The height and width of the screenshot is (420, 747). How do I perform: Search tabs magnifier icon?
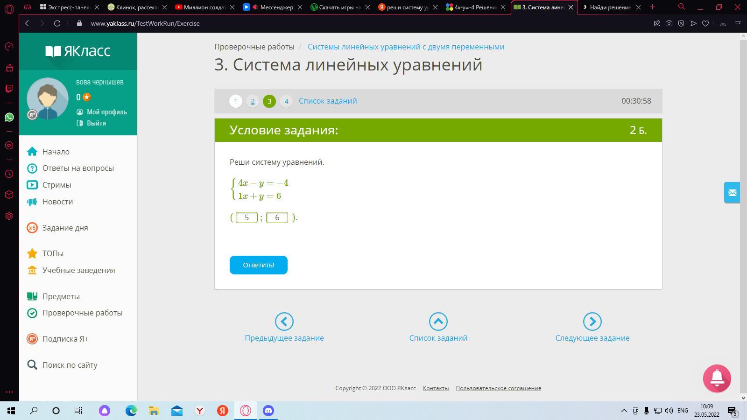(682, 7)
